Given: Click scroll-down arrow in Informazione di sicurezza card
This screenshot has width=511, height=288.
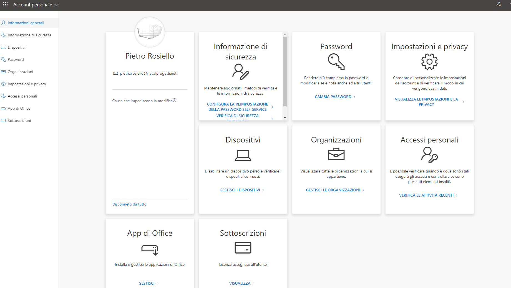Looking at the screenshot, I should coord(285,118).
